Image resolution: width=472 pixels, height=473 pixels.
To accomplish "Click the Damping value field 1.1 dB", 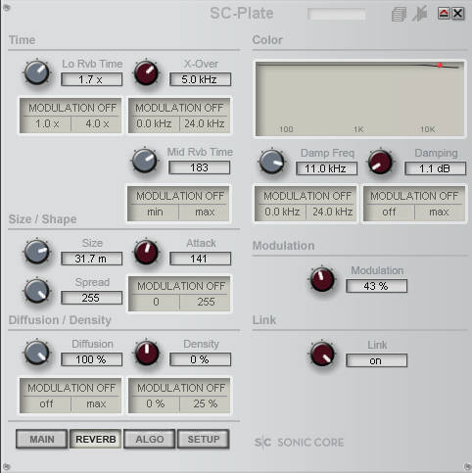I will (435, 168).
